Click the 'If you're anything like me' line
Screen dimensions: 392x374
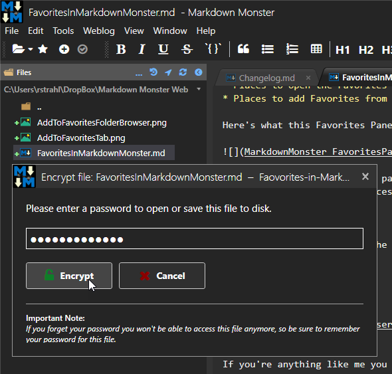305,365
